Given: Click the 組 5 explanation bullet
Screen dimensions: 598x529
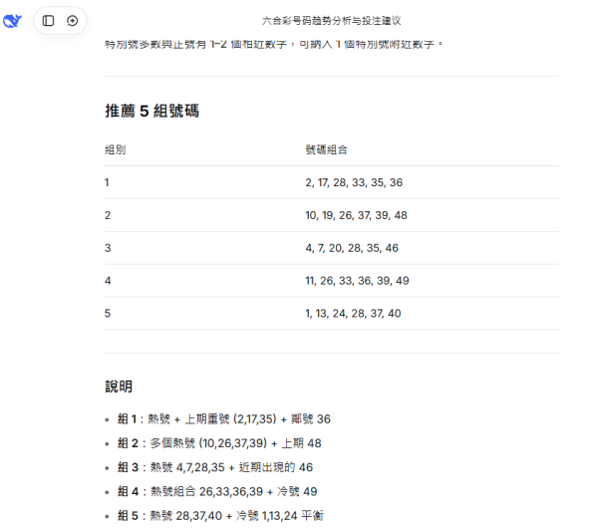Looking at the screenshot, I should click(220, 516).
